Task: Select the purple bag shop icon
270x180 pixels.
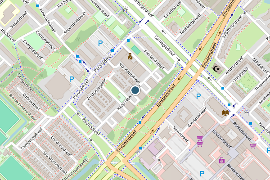Action: click(222, 160)
